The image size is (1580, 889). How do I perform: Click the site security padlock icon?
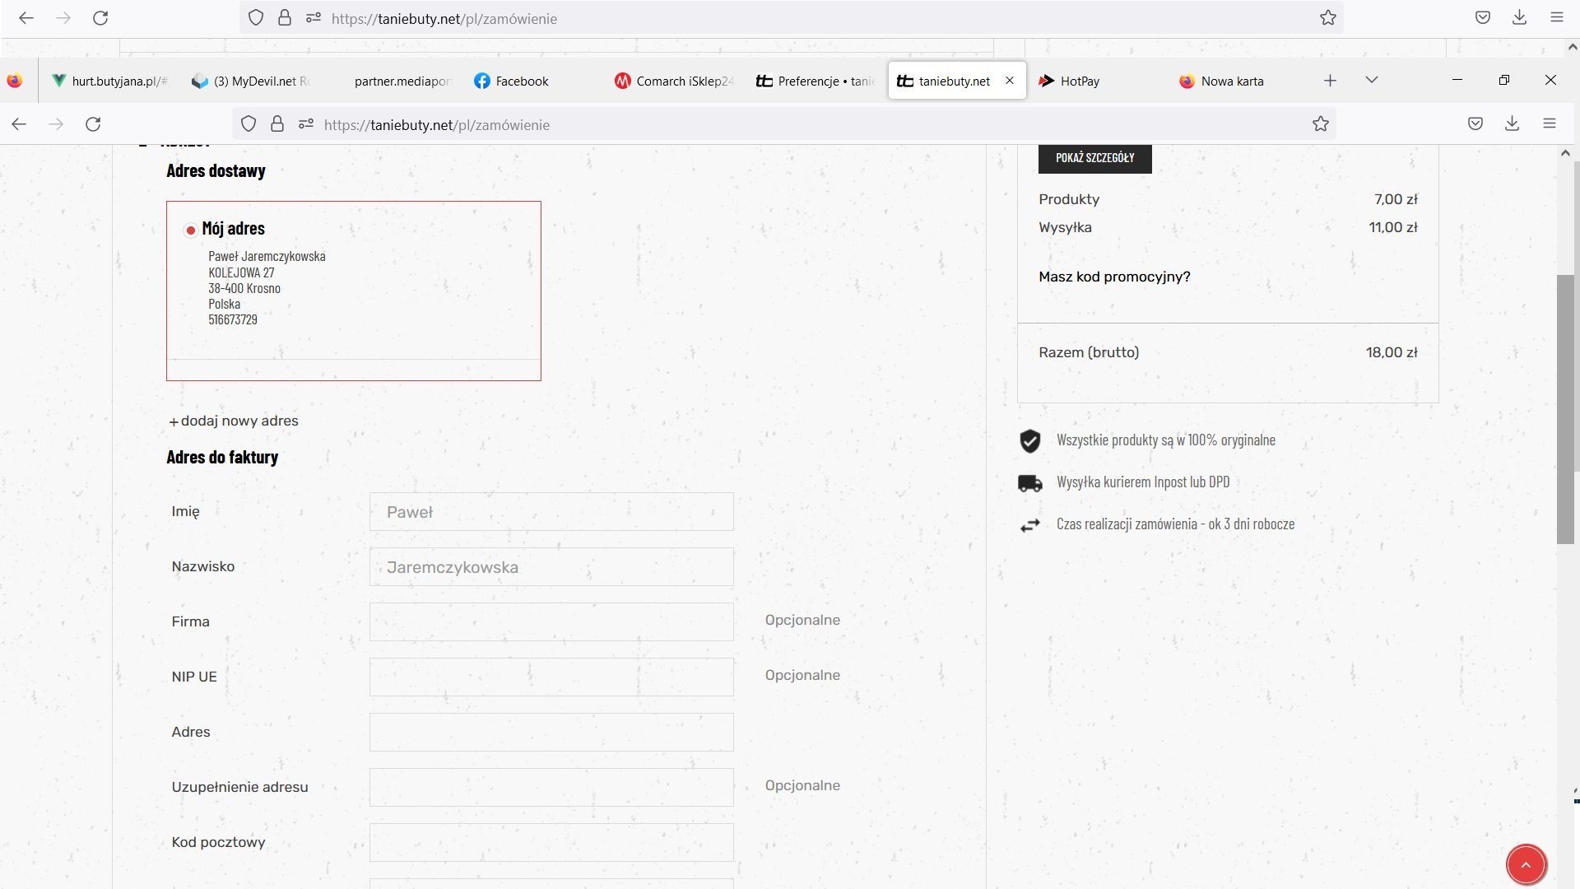[x=277, y=124]
